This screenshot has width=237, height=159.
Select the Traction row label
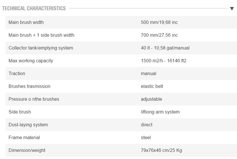click(17, 74)
